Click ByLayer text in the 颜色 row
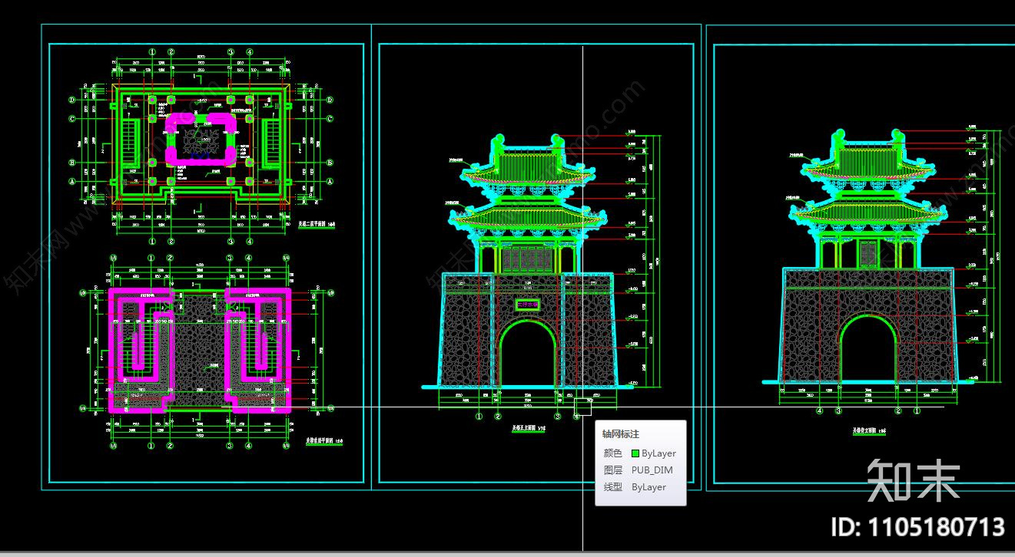This screenshot has height=557, width=1015. pyautogui.click(x=658, y=453)
